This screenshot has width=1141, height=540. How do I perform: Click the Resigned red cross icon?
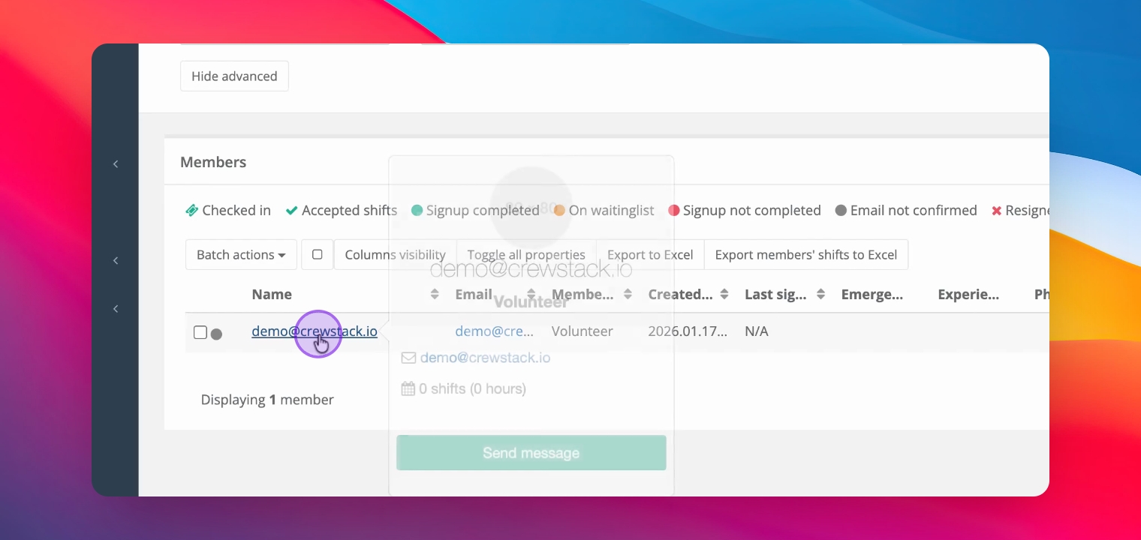(997, 211)
